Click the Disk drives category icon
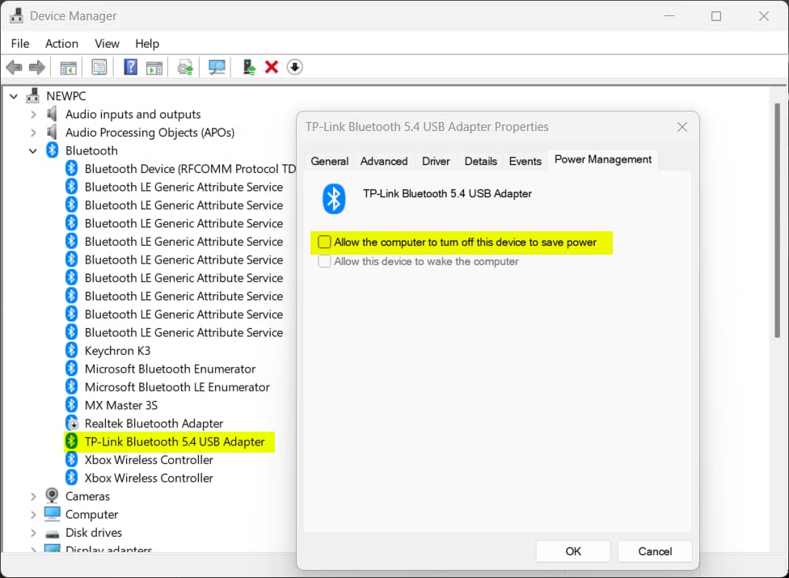 52,534
